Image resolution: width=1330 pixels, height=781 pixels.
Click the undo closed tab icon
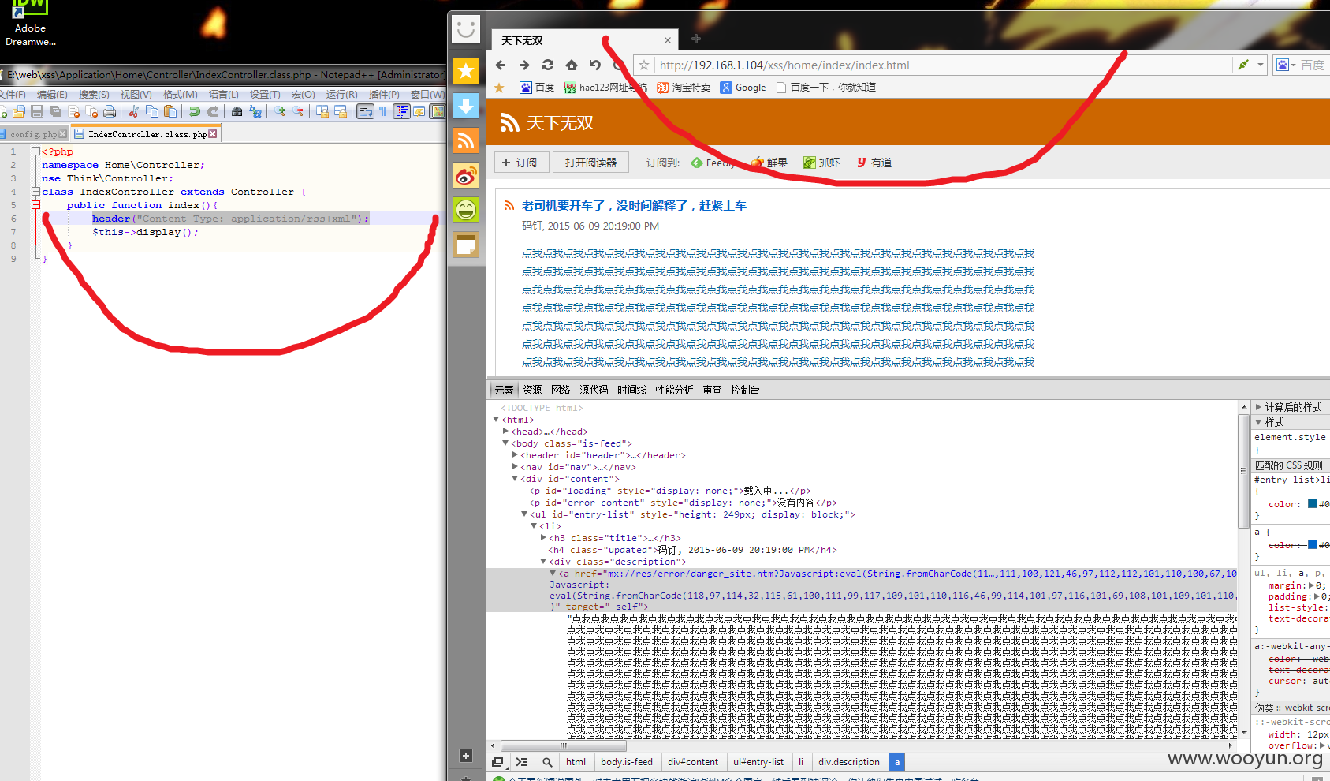(595, 65)
